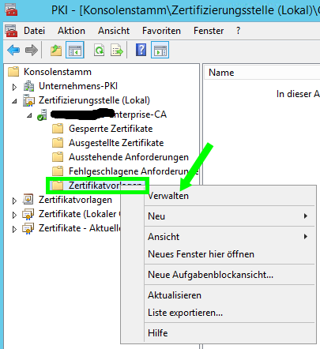The width and height of the screenshot is (320, 349).
Task: Collapse the Enterprise-CA node
Action: [29, 115]
